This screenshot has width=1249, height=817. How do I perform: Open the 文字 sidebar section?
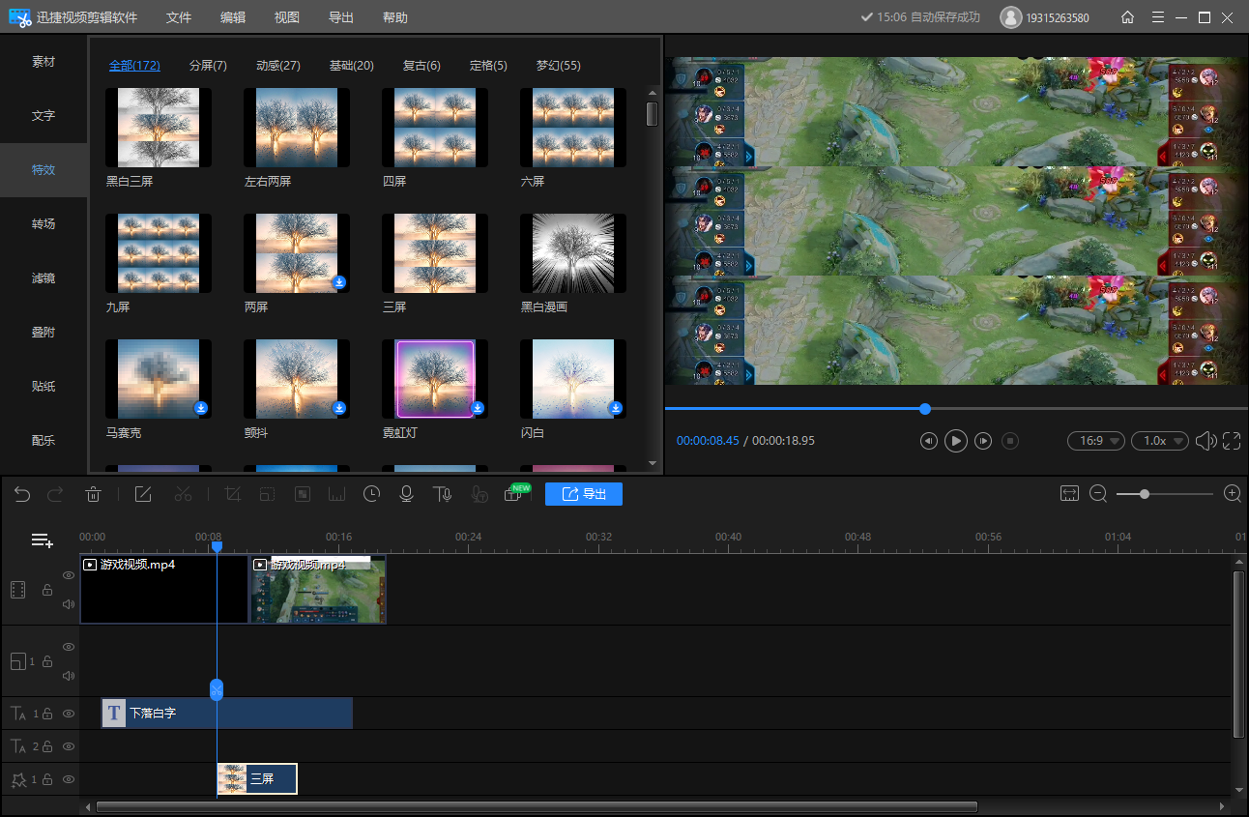[x=44, y=116]
